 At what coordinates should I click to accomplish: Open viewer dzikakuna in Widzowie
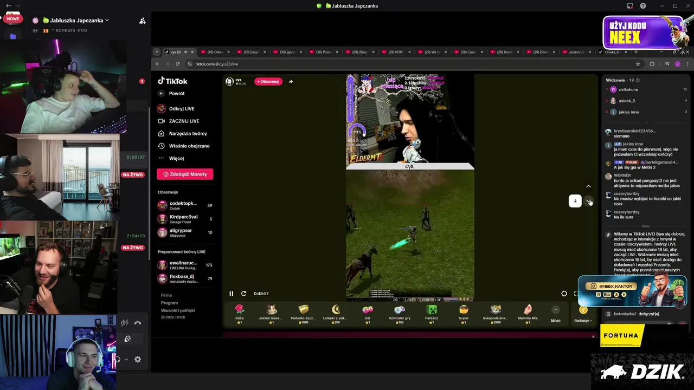coord(646,89)
